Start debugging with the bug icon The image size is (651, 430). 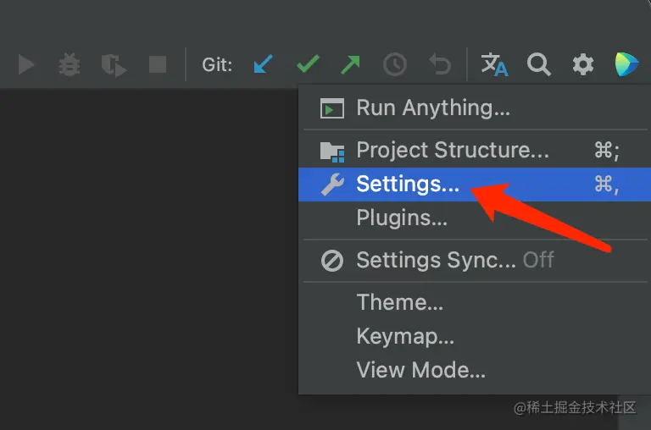point(69,64)
